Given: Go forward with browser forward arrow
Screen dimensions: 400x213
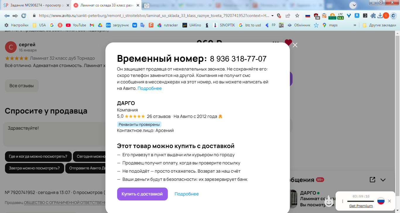Looking at the screenshot, I should click(15, 16).
